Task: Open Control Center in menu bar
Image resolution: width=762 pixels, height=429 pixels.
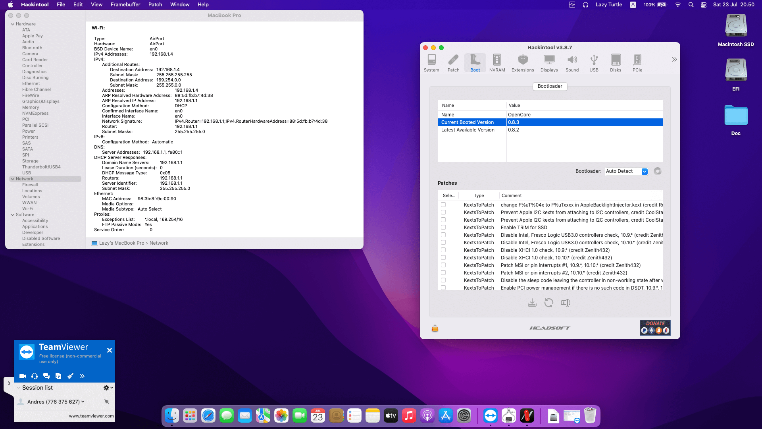Action: (x=703, y=5)
